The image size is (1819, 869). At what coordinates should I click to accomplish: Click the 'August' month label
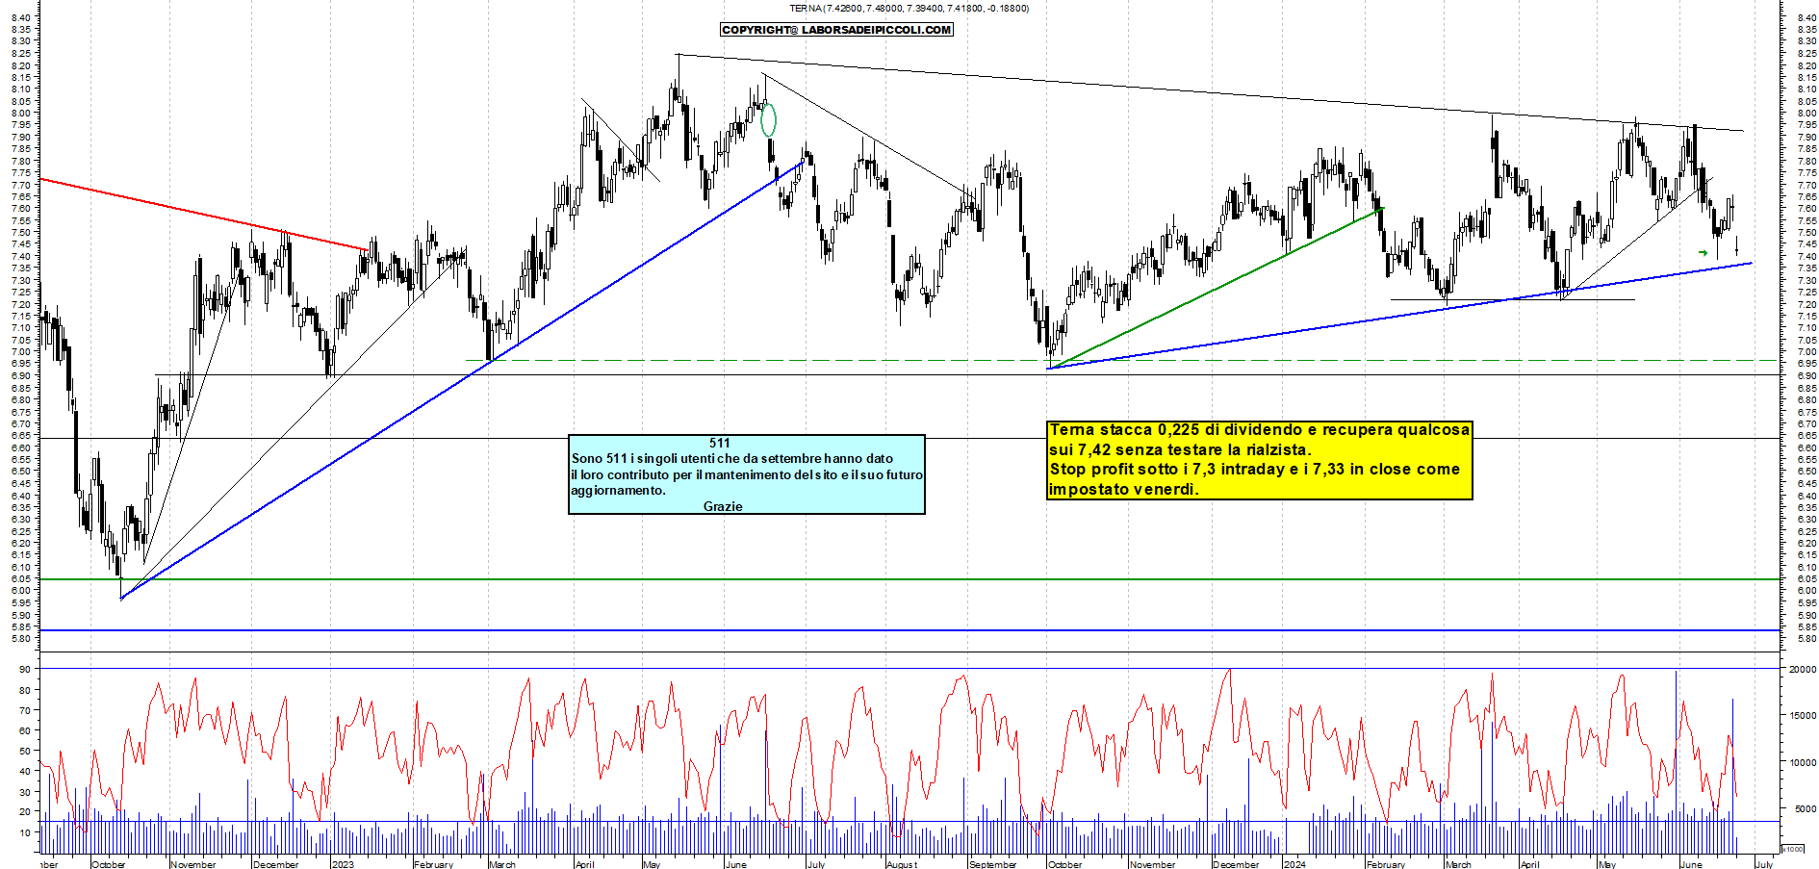coord(902,864)
